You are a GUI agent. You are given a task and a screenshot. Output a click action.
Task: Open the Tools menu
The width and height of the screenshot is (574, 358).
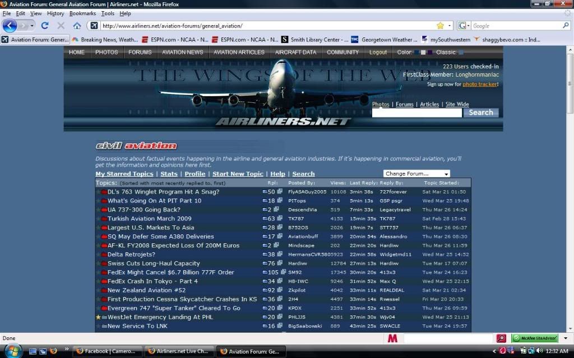coord(108,13)
